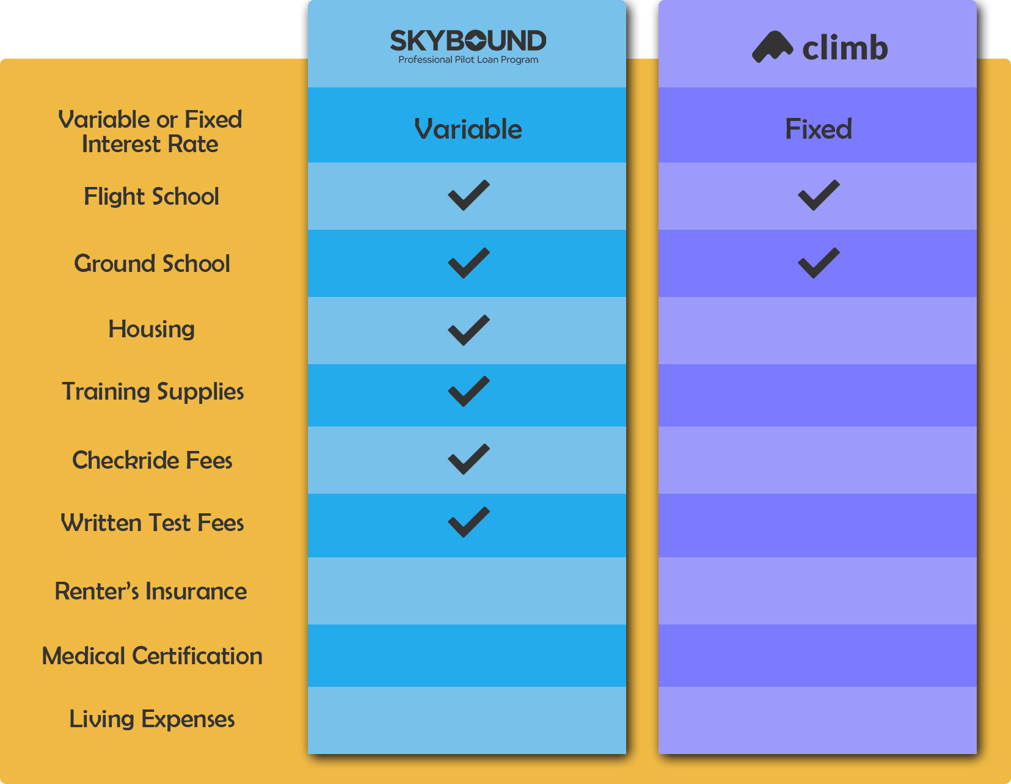
Task: Click Climb's empty Housing cell
Action: 817,331
